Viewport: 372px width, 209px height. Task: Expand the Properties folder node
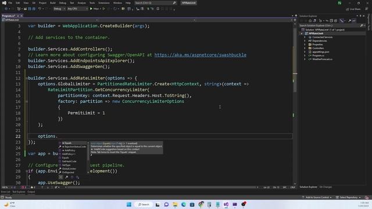(x=305, y=45)
